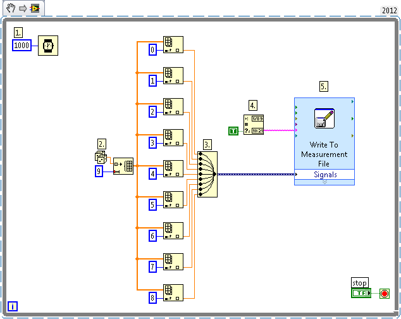The height and width of the screenshot is (319, 401).
Task: Click the hand icon in snippet header
Action: [x=10, y=9]
